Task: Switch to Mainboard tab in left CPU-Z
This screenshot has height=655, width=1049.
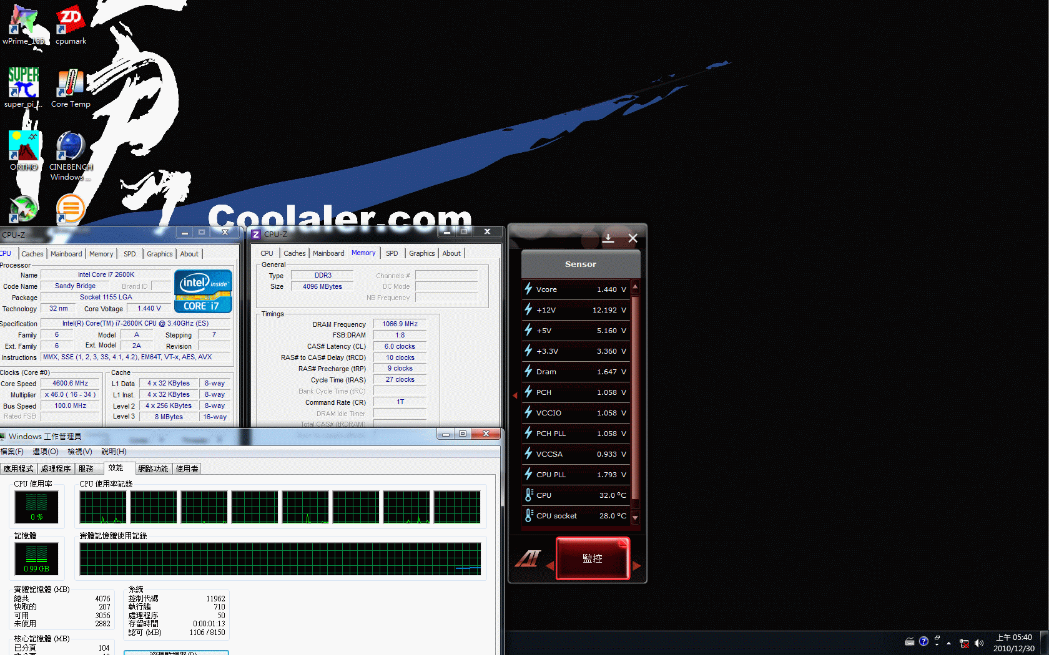Action: (66, 254)
